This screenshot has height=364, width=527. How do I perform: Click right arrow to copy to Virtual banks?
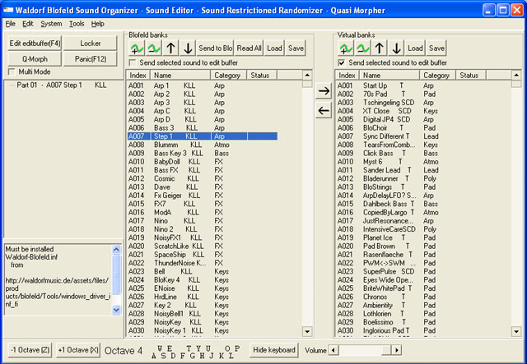pyautogui.click(x=324, y=92)
